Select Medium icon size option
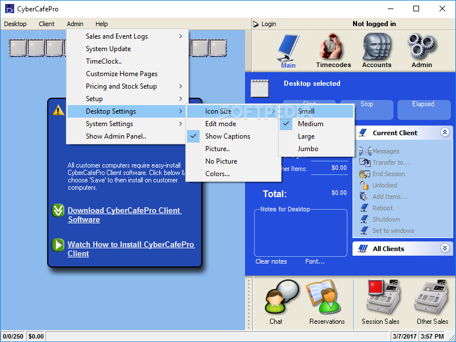This screenshot has width=456, height=342. point(316,124)
